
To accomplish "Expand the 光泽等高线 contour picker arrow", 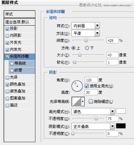I will click(x=83, y=102).
